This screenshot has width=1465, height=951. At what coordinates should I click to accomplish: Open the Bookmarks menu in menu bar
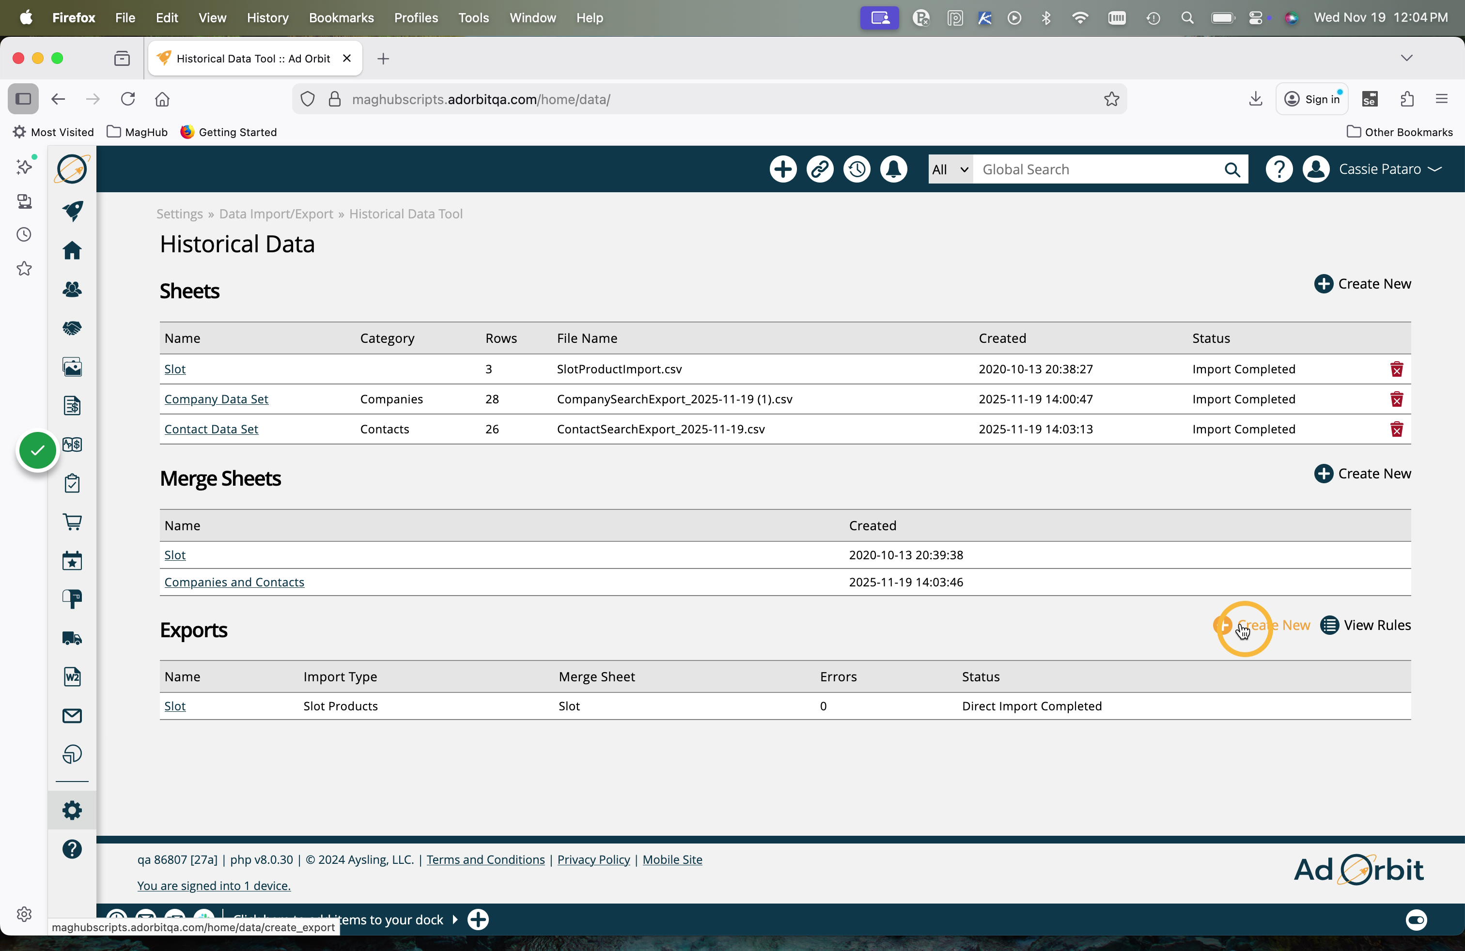point(341,18)
